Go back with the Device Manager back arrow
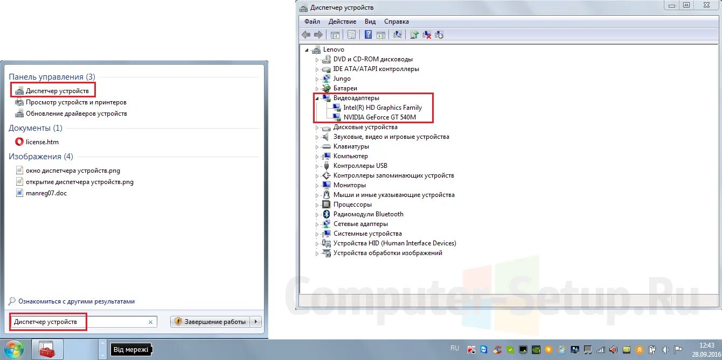This screenshot has width=722, height=360. coord(306,34)
